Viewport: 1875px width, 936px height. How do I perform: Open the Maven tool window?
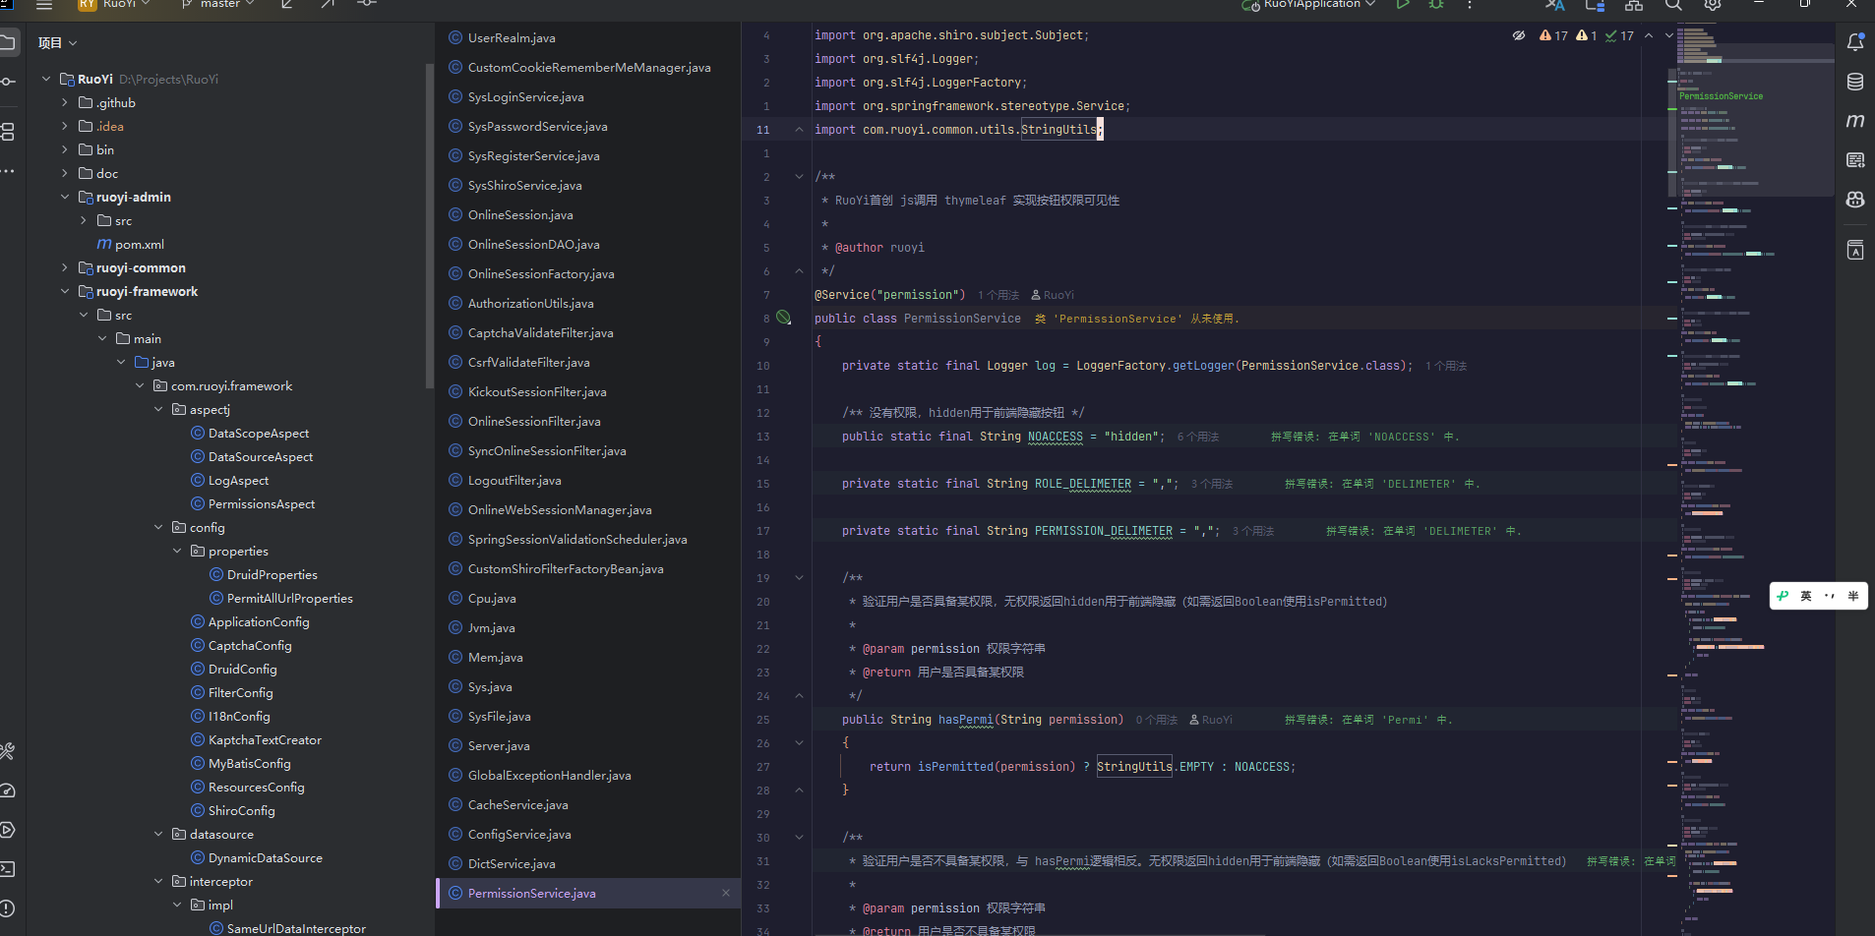point(1854,121)
